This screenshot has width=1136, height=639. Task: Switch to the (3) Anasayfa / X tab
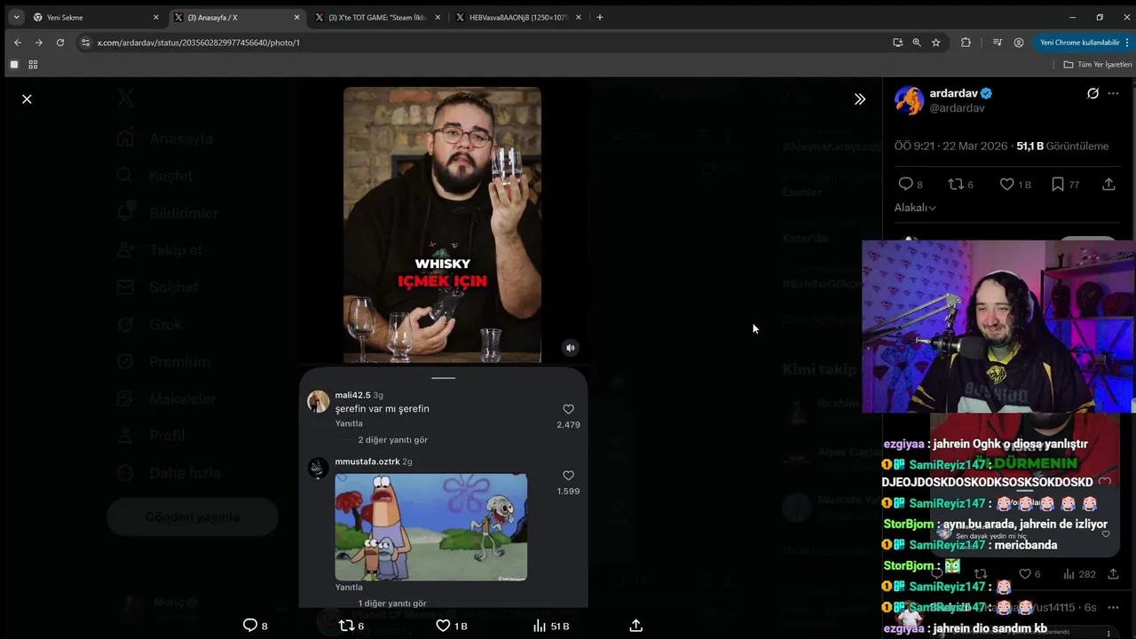(x=237, y=17)
